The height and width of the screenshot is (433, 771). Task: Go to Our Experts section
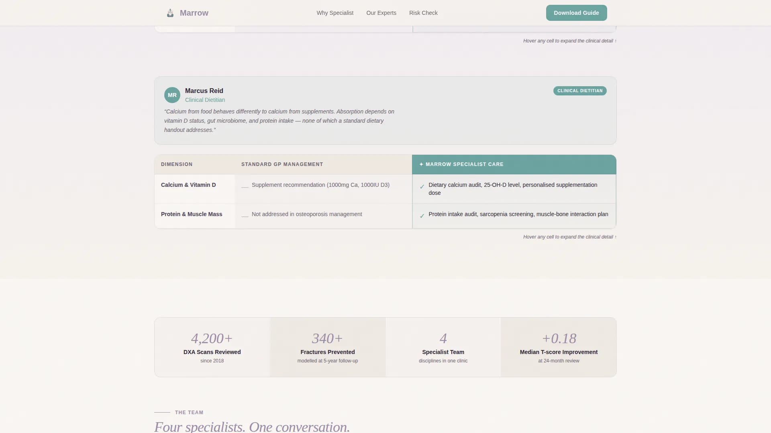pyautogui.click(x=381, y=13)
